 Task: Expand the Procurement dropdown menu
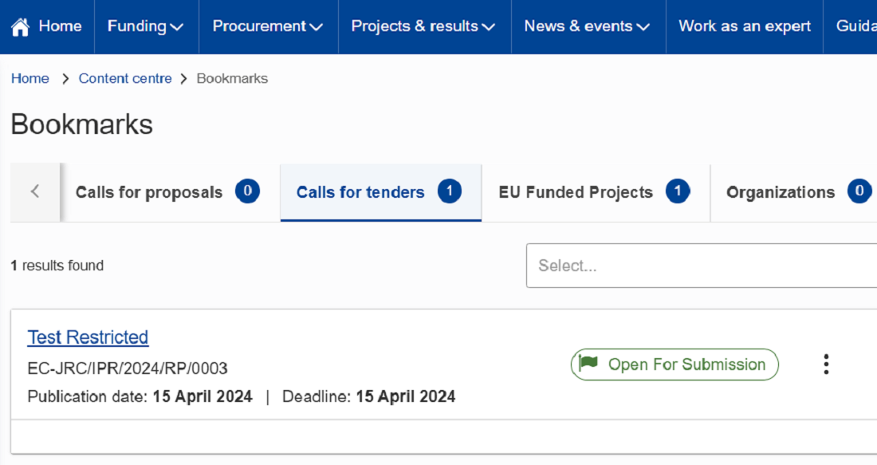coord(268,26)
